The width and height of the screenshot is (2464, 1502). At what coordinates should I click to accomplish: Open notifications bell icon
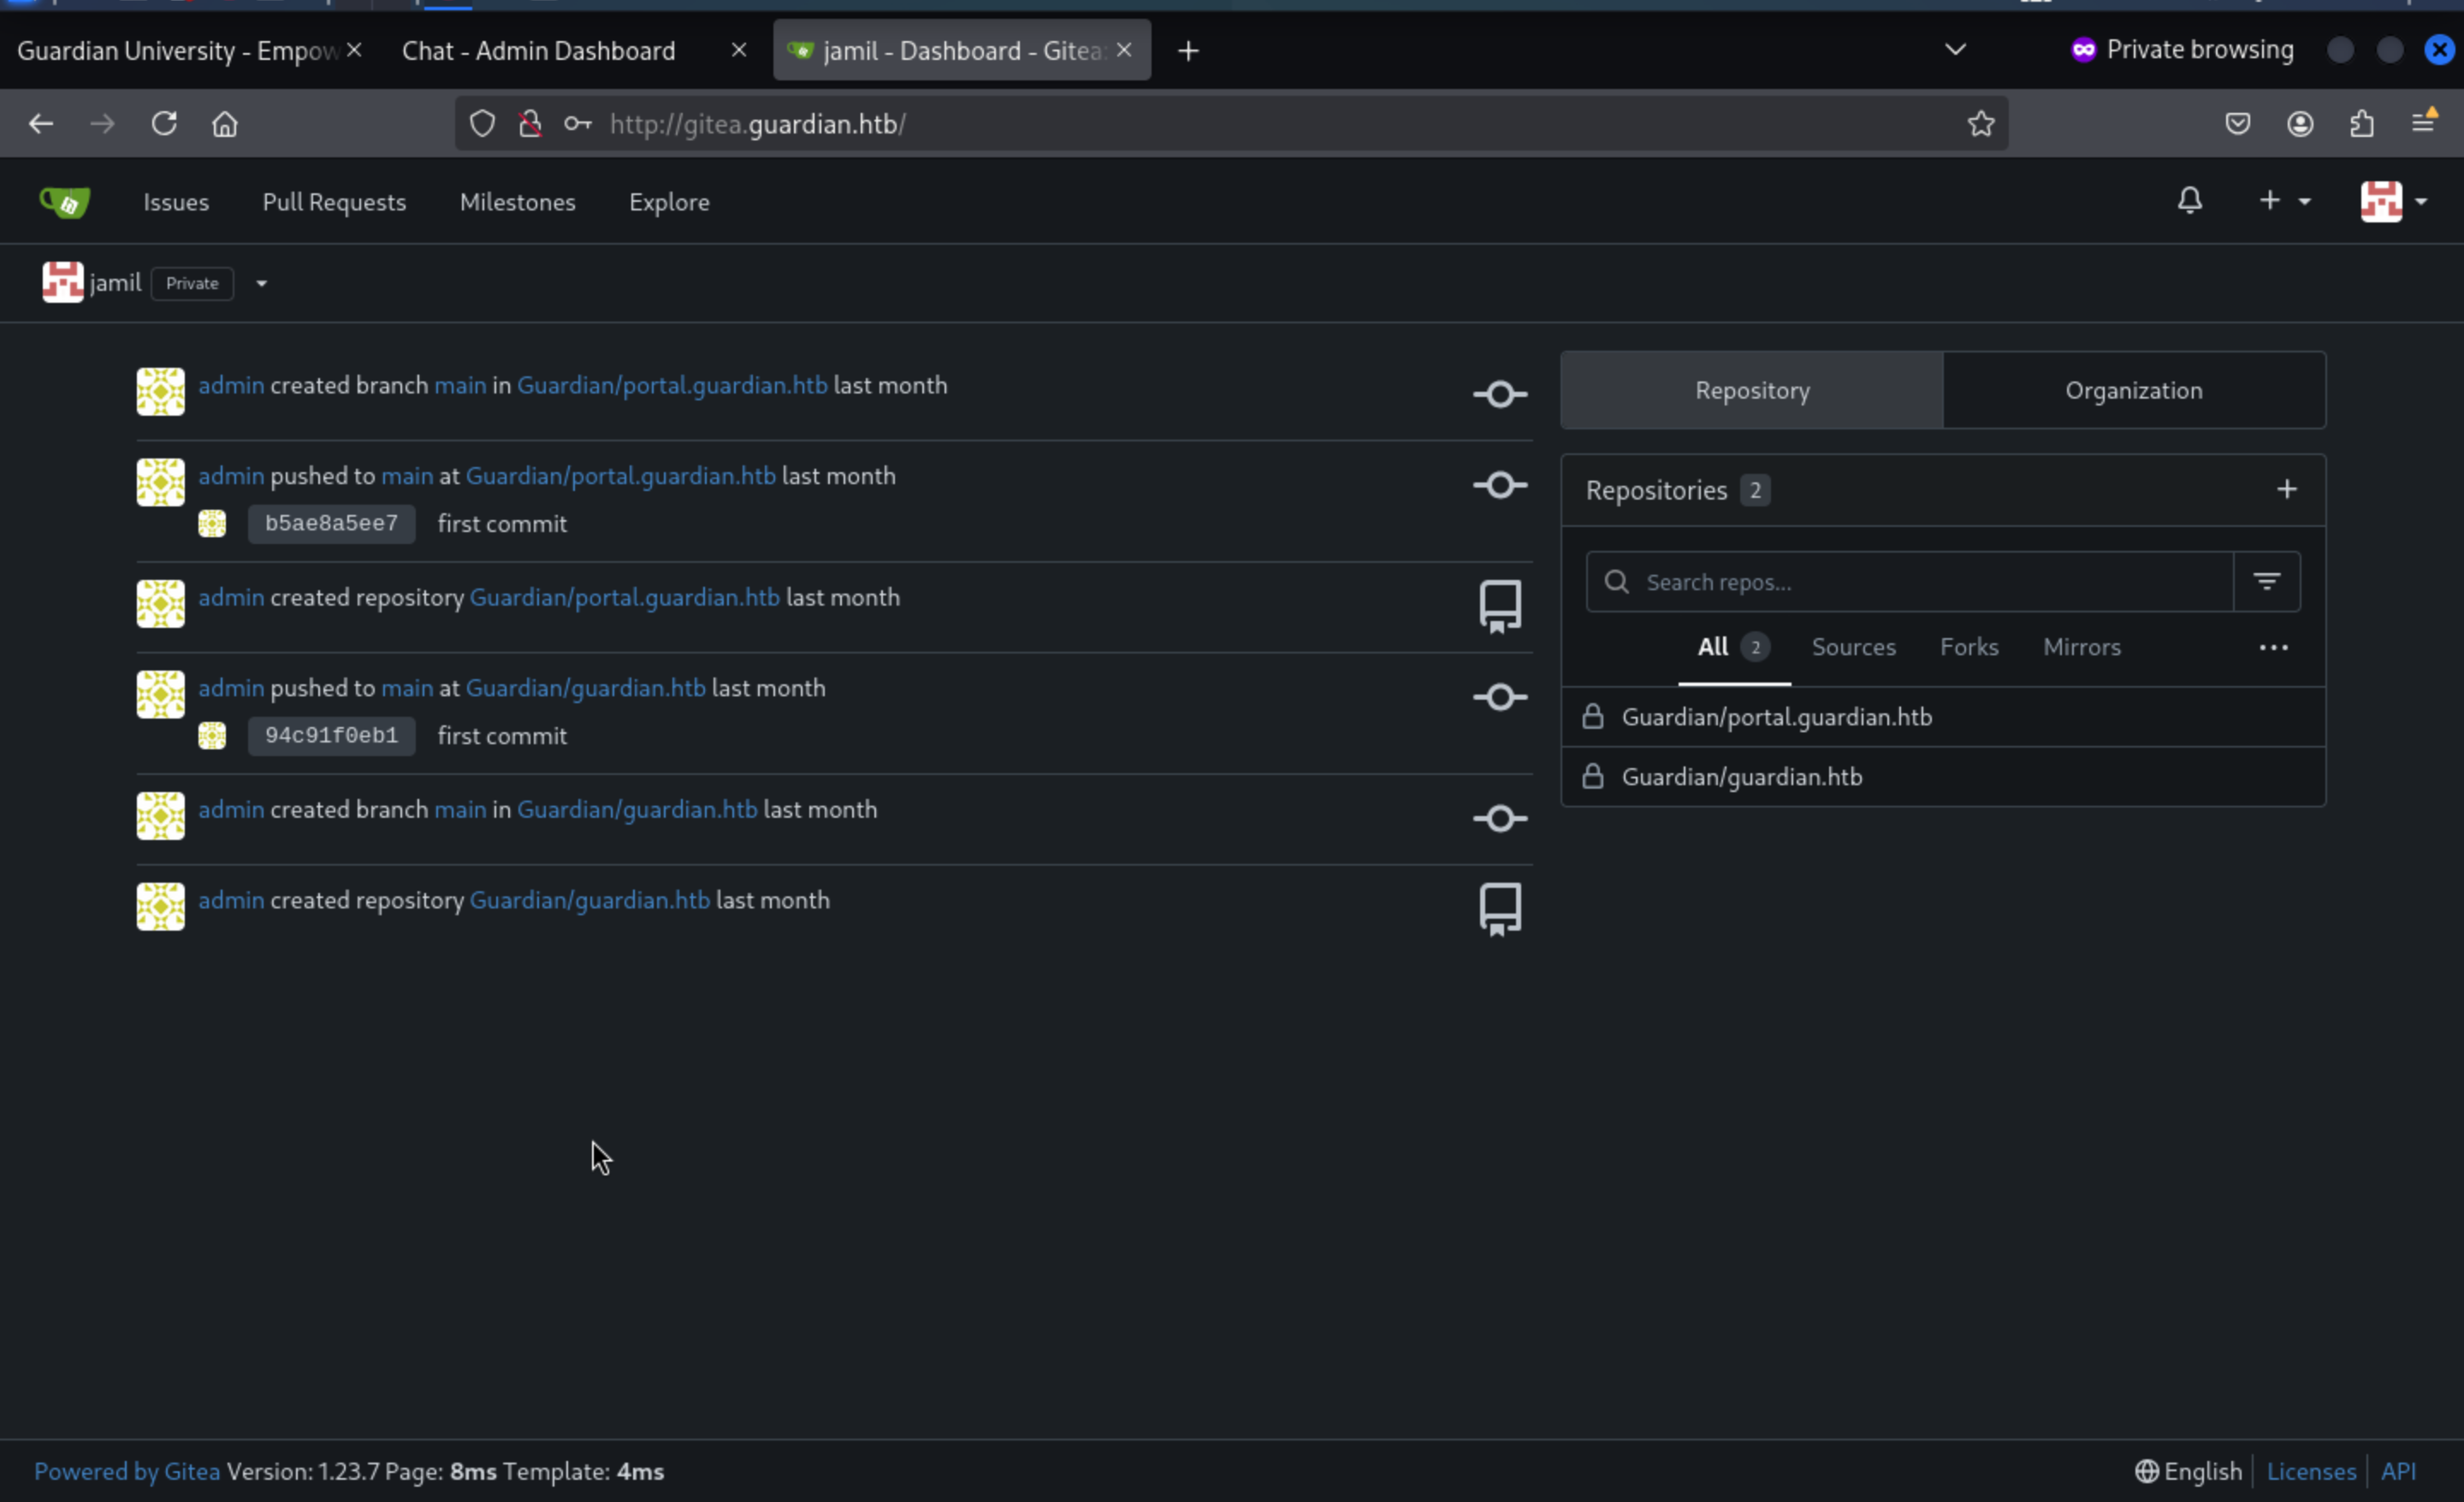2189,201
